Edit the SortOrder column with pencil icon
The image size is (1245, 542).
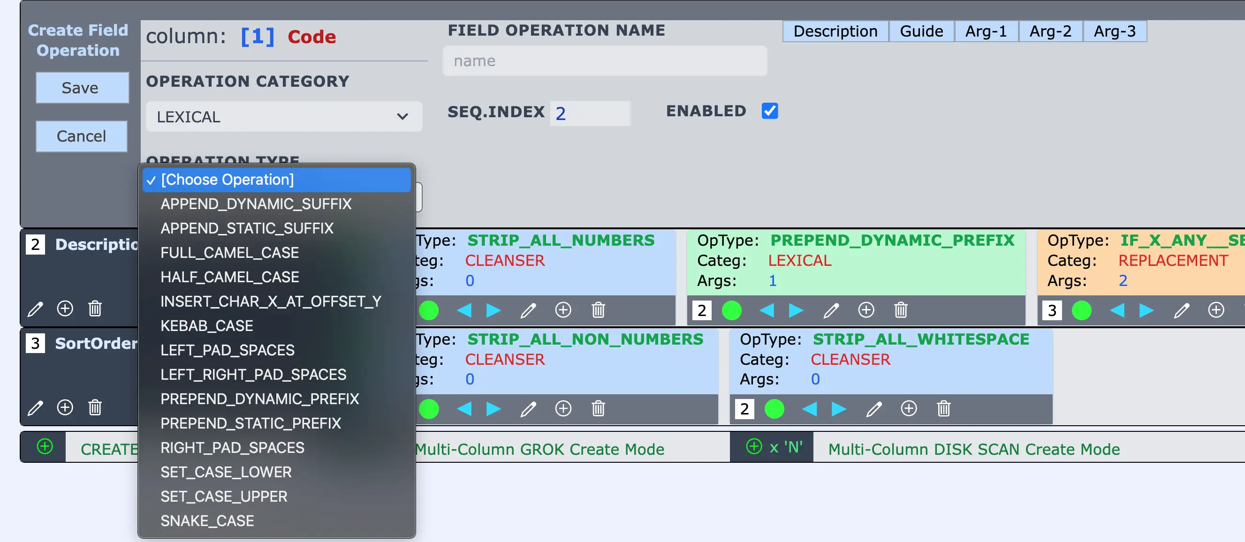pyautogui.click(x=35, y=408)
